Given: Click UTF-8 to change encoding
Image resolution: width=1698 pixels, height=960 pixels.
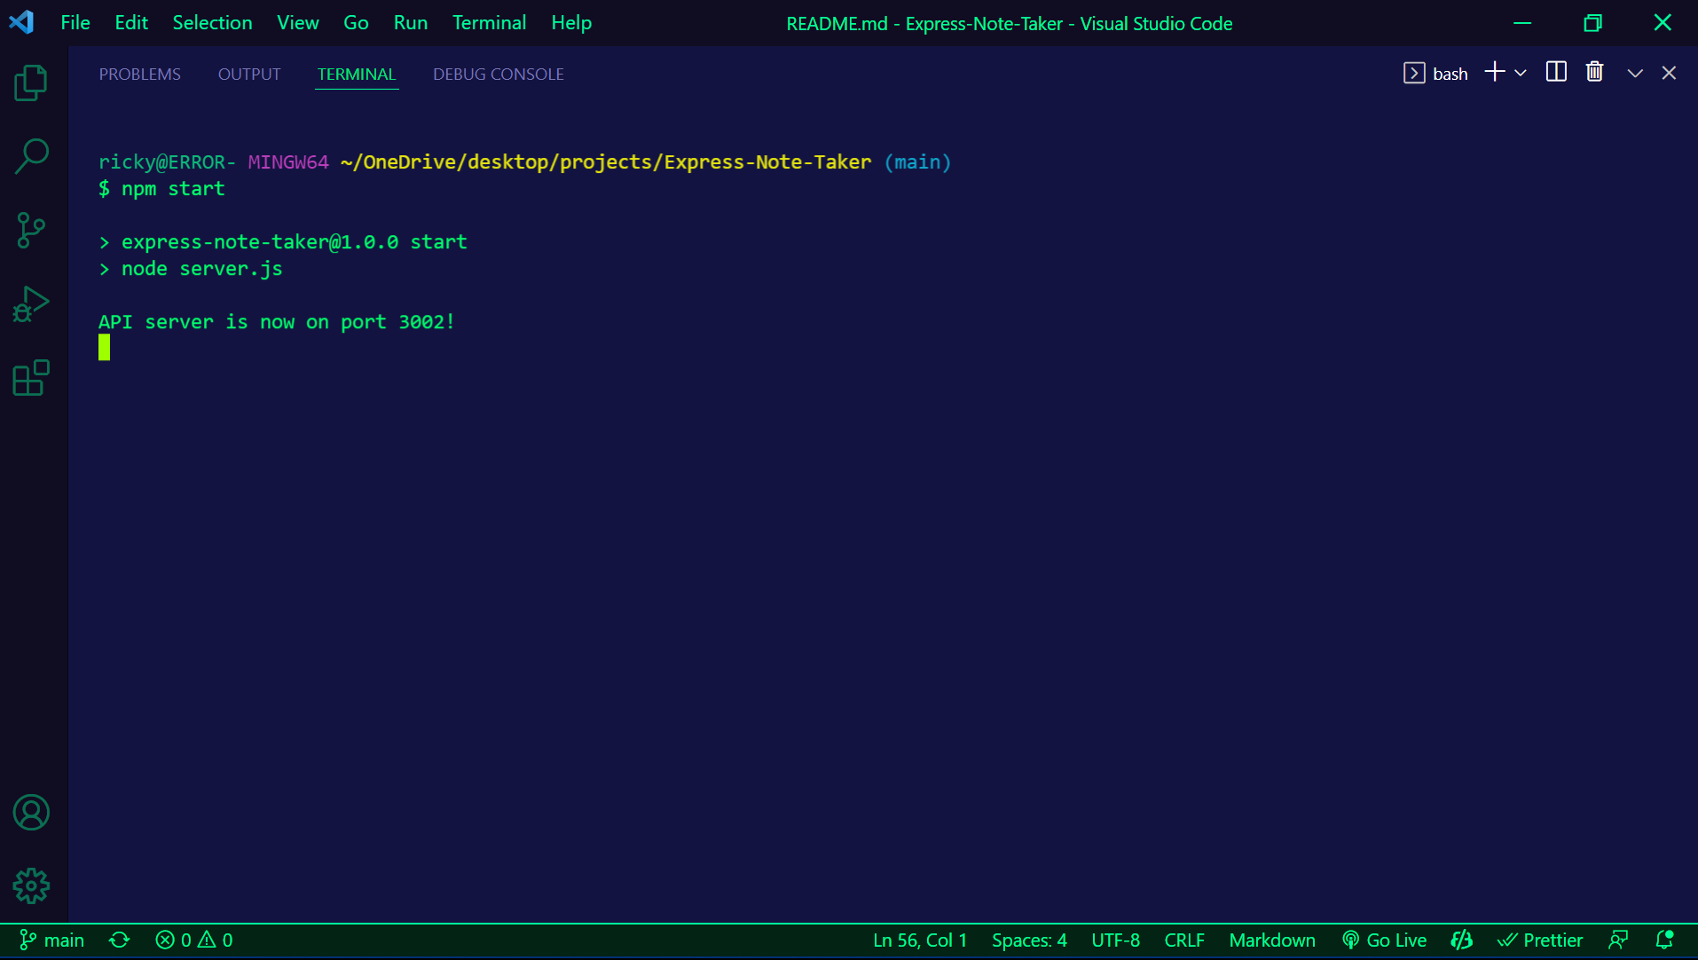Looking at the screenshot, I should (x=1115, y=940).
